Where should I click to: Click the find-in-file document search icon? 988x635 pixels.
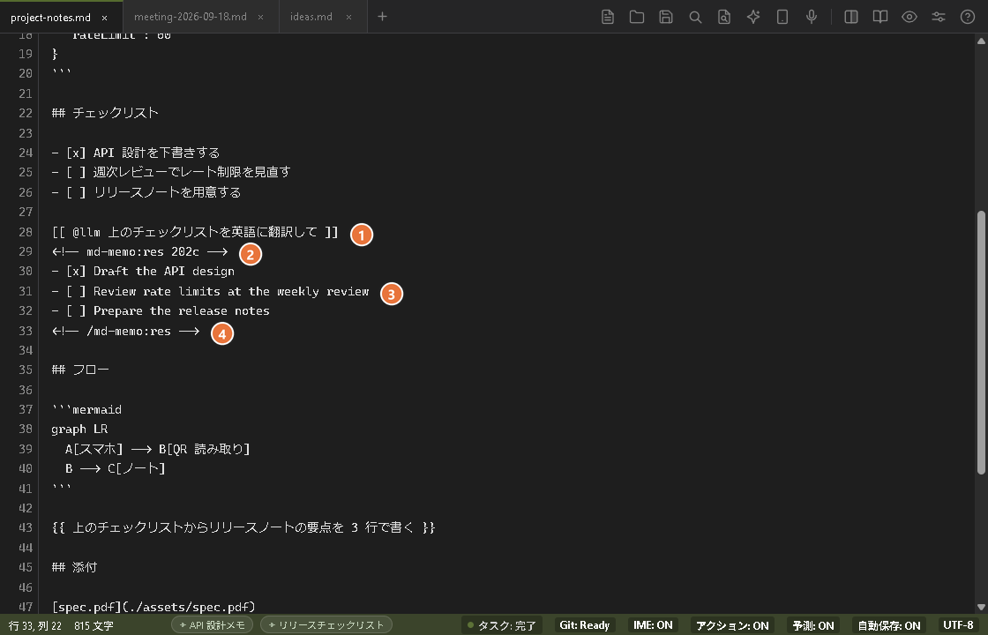[x=724, y=17]
